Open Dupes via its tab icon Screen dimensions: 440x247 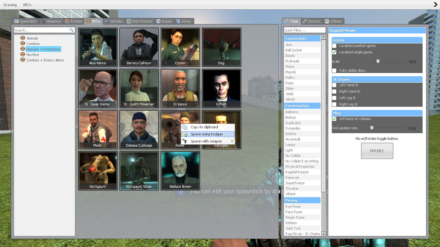tap(158, 21)
